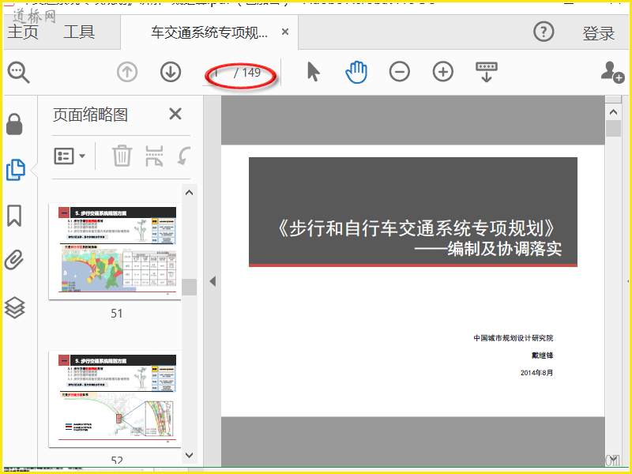Viewport: 632px width, 474px height.
Task: Open the layers panel icon
Action: (x=14, y=307)
